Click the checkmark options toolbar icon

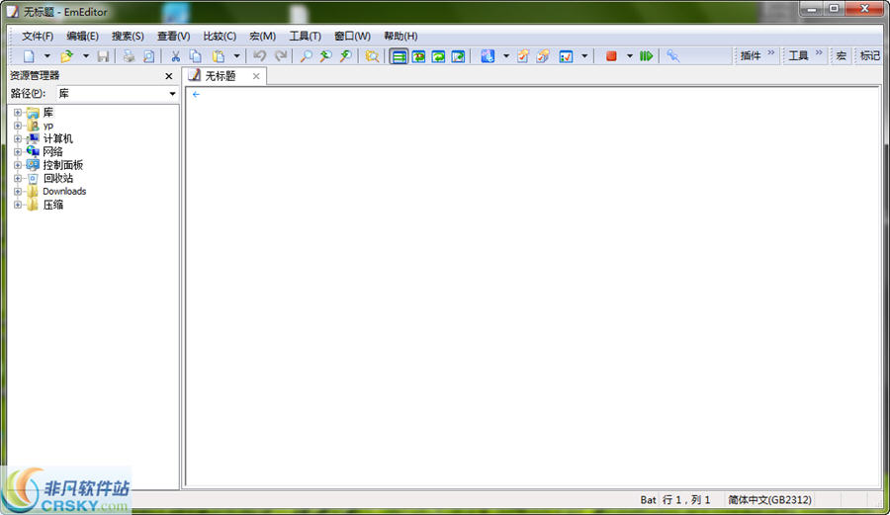pyautogui.click(x=566, y=56)
